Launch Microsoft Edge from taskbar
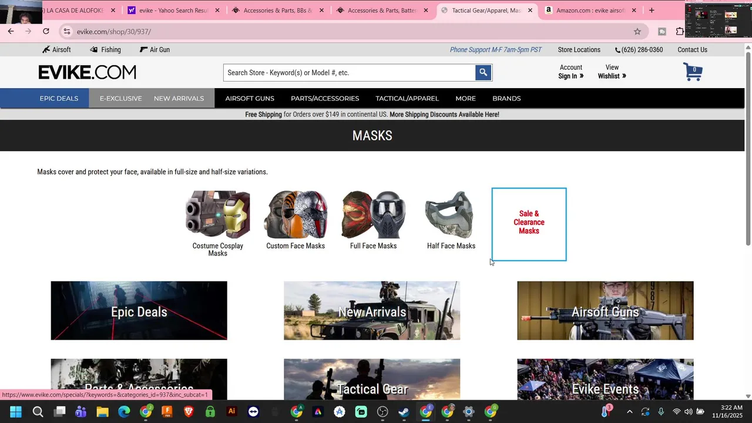This screenshot has height=423, width=752. [124, 412]
